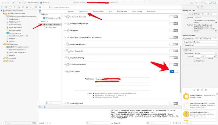The width and height of the screenshot is (218, 125).
Task: Uncheck the first App Groups entry checkbox
Action: click(x=96, y=79)
